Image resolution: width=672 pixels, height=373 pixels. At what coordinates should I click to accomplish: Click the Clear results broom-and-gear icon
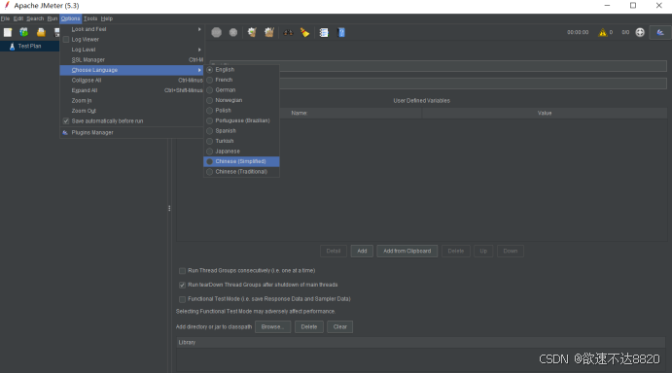(x=252, y=33)
